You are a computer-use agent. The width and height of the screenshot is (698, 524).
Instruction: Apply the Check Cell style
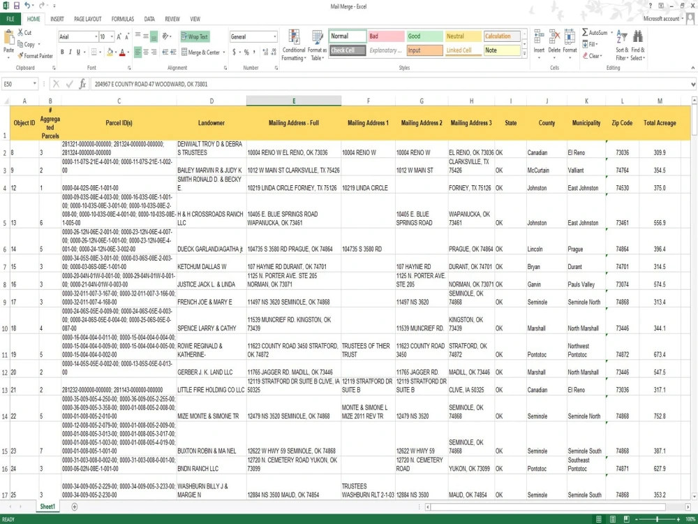click(x=348, y=50)
